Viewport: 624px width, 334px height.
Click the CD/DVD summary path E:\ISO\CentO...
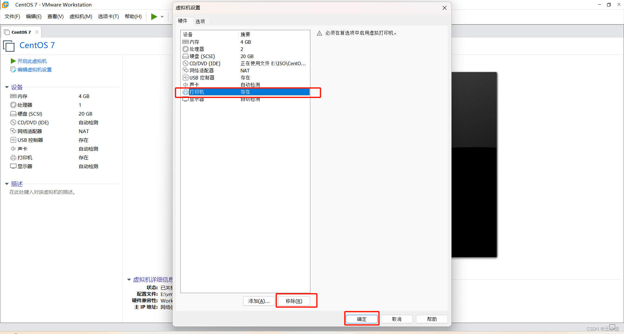point(273,63)
